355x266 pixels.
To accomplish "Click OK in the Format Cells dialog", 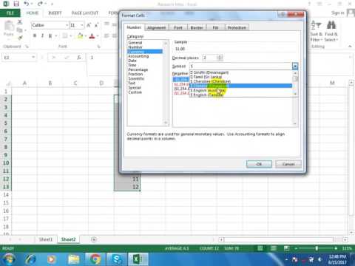I will (259, 164).
